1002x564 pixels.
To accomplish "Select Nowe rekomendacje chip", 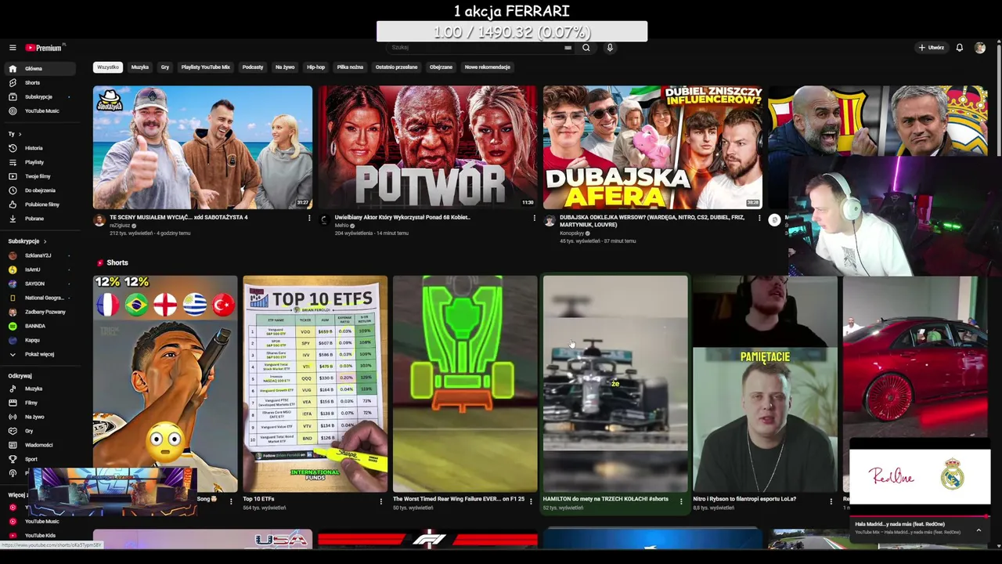I will pos(488,67).
